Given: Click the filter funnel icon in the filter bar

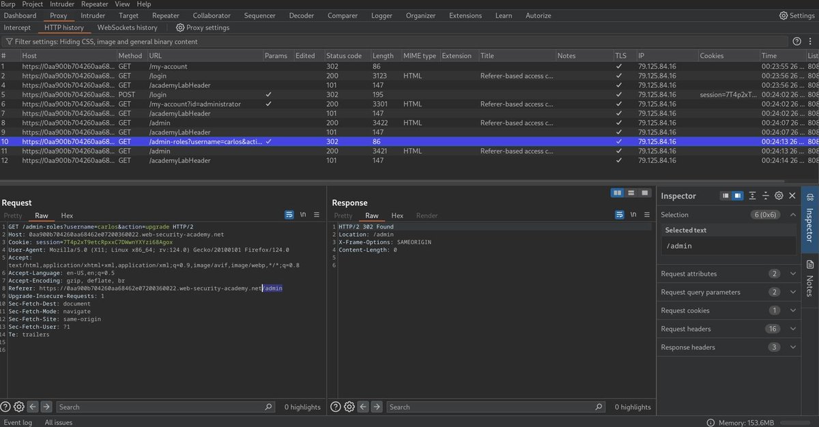Looking at the screenshot, I should click(9, 42).
